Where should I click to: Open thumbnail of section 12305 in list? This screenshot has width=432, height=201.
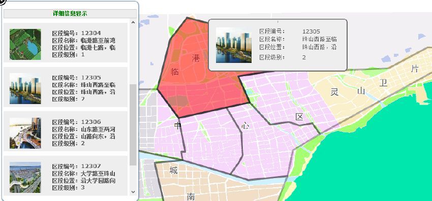tap(25, 88)
